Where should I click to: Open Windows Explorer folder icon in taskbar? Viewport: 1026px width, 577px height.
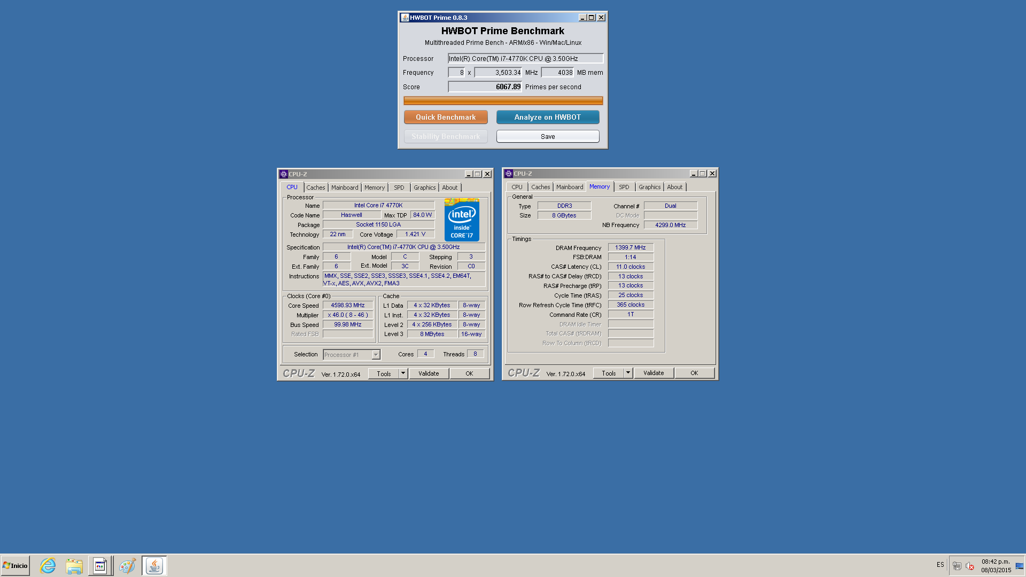pos(74,566)
